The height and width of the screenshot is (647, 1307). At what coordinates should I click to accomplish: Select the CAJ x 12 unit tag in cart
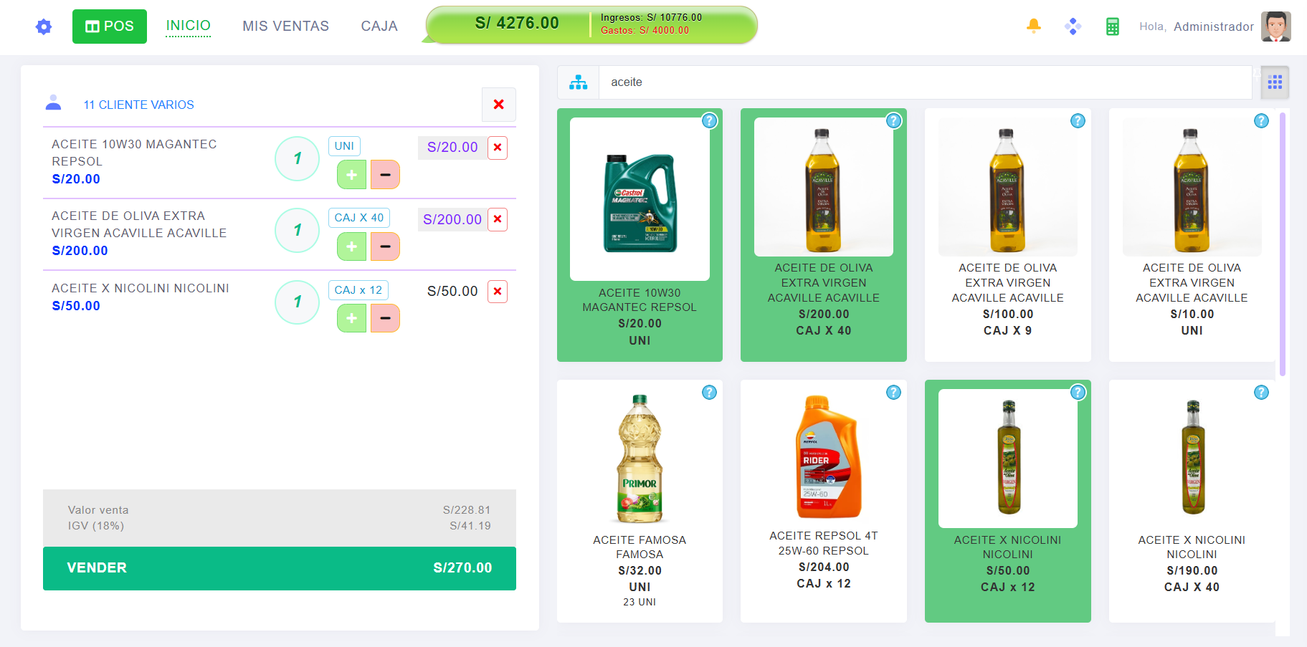tap(358, 290)
